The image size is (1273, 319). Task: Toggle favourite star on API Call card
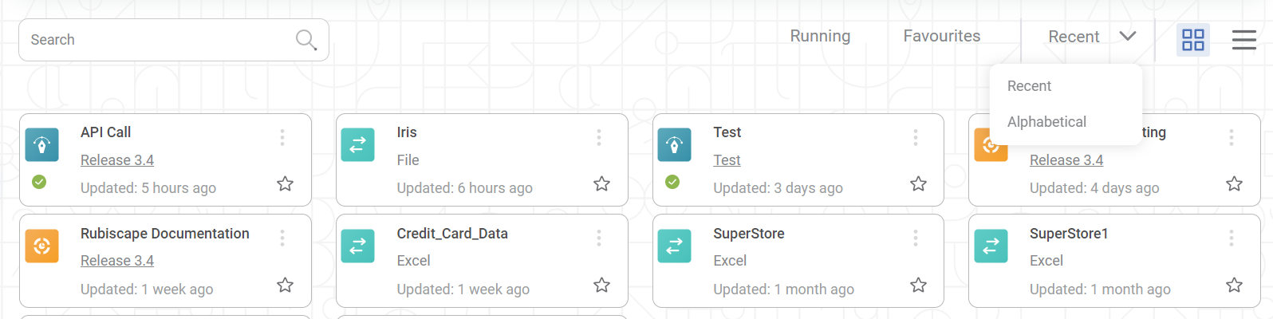(285, 184)
